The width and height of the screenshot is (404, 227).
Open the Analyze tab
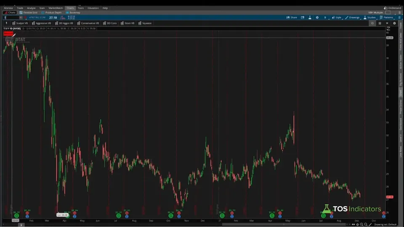coord(31,8)
